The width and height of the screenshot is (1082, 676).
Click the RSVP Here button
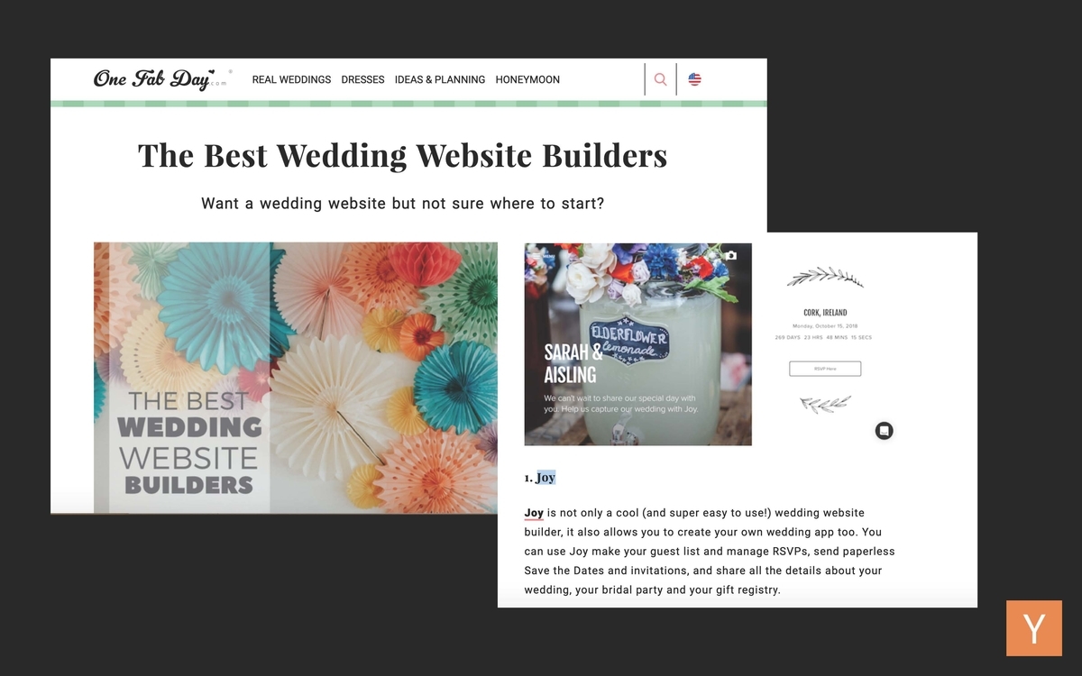tap(825, 369)
